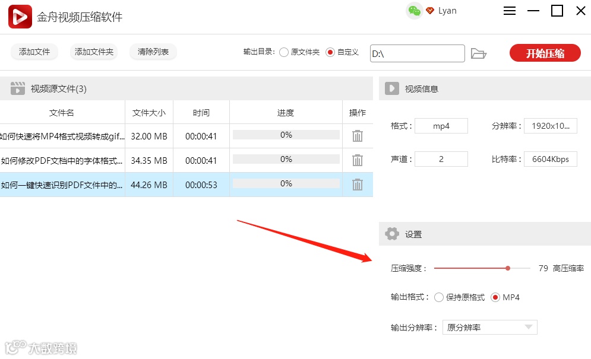Select file 如何修改PDF文档中的字体格式...

point(62,160)
